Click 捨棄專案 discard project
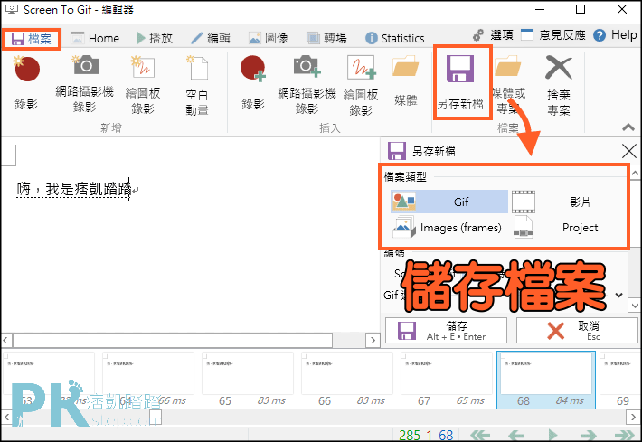Viewport: 642px width, 442px height. tap(559, 86)
